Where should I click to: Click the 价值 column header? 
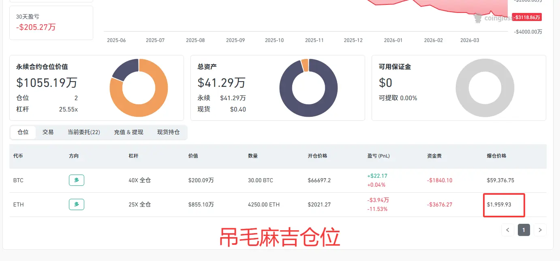[193, 156]
